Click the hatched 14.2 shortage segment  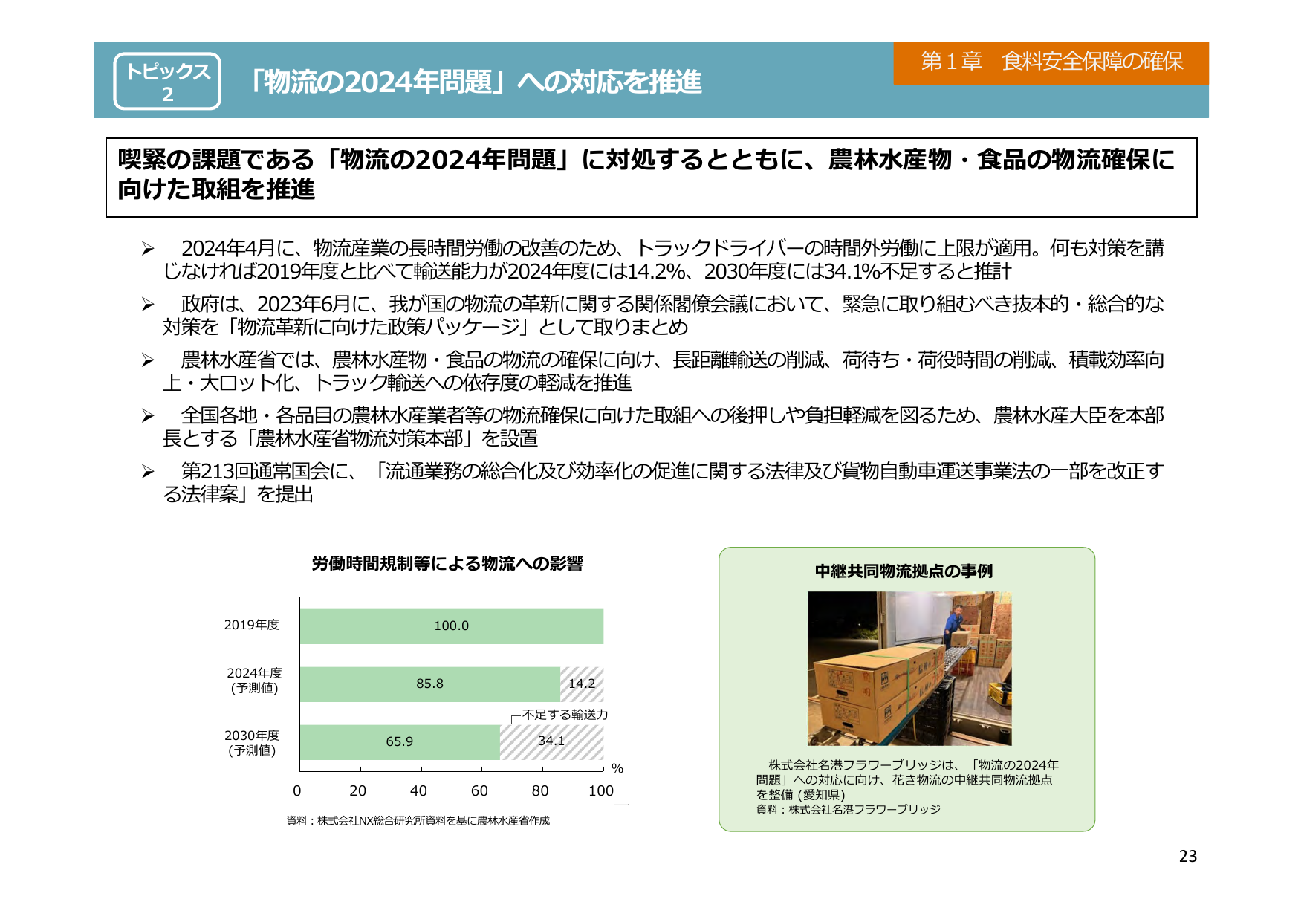[582, 684]
